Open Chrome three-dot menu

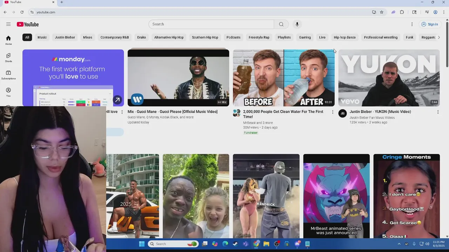tap(444, 12)
